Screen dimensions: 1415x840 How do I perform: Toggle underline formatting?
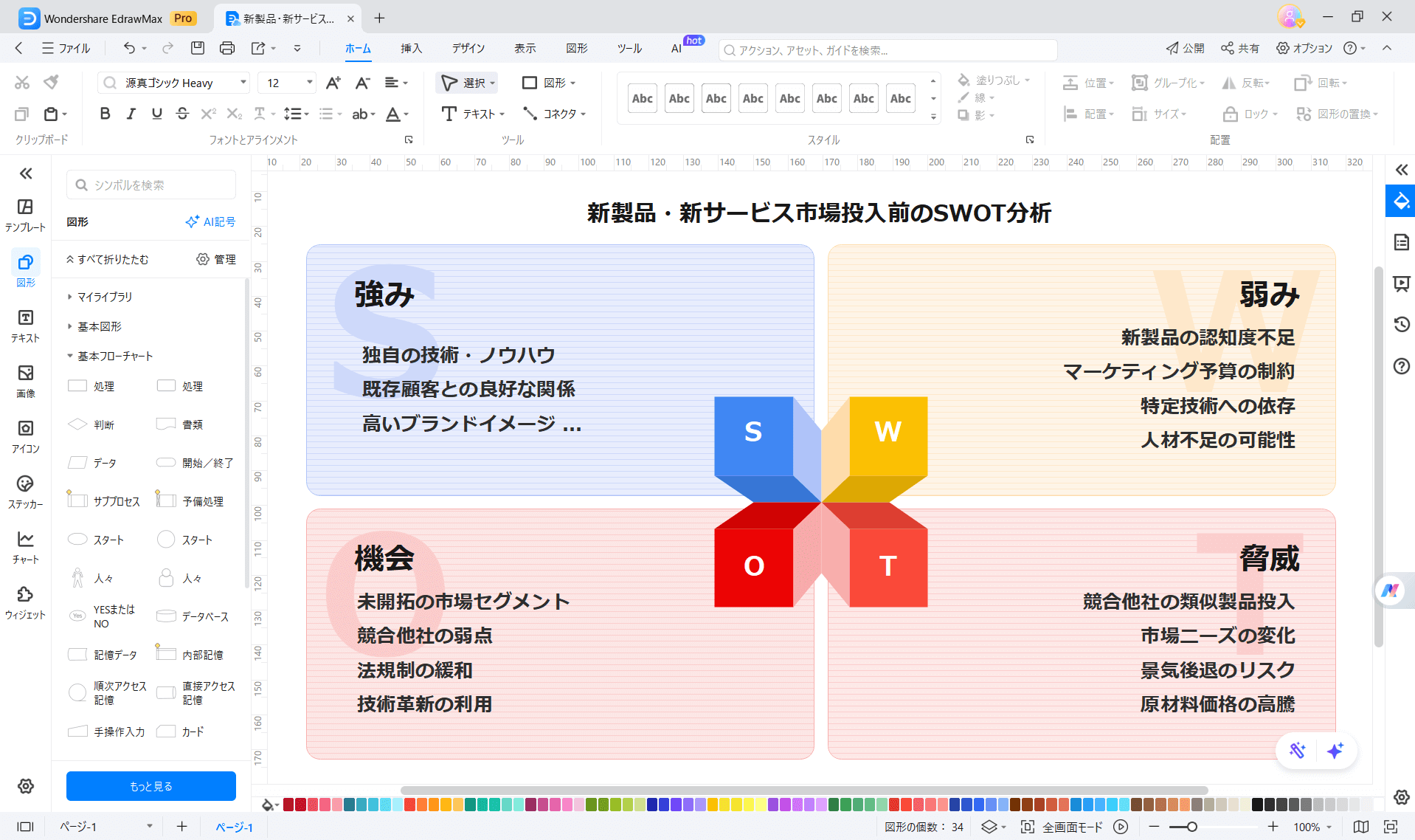click(156, 113)
